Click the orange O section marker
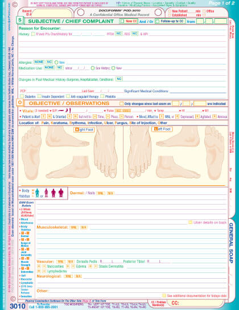Screen dimensions: 239x310 coord(20,103)
